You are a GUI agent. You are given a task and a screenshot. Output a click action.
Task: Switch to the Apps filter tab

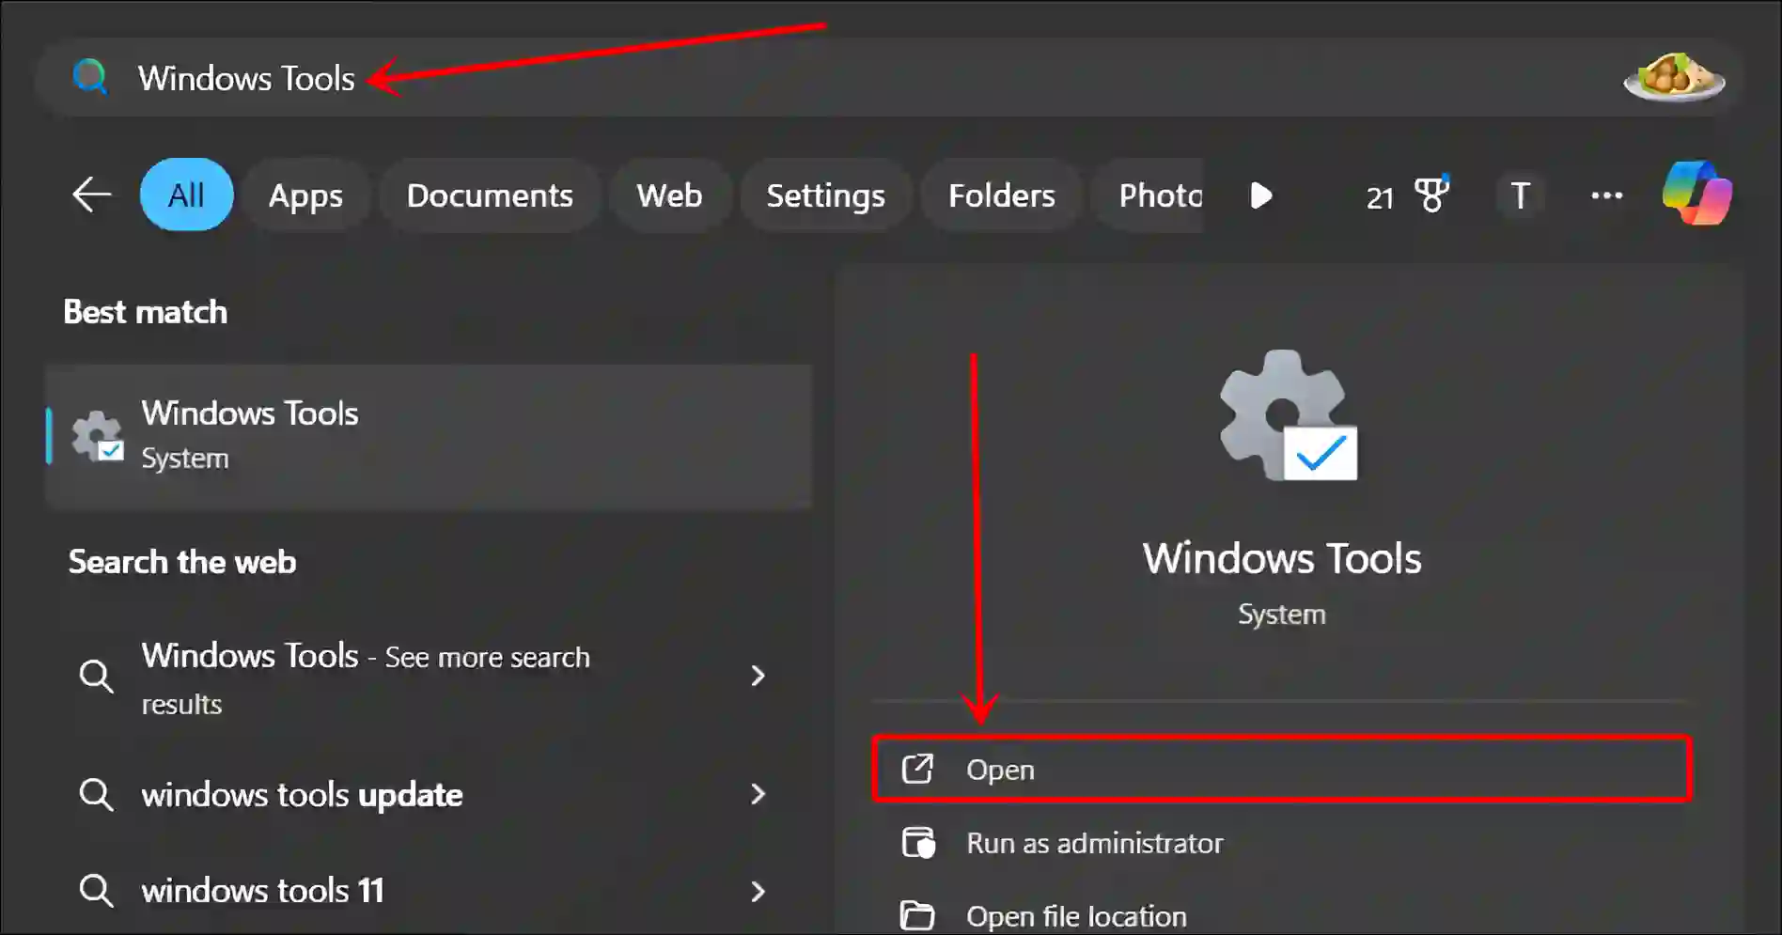point(305,195)
